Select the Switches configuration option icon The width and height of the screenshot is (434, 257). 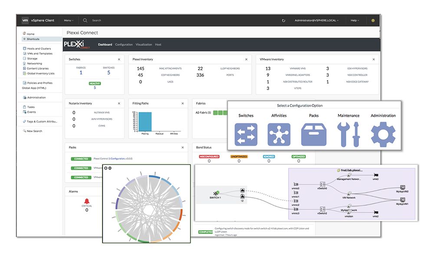click(x=246, y=134)
